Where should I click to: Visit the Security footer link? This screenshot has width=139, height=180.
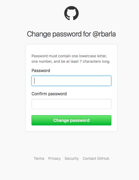(72, 159)
